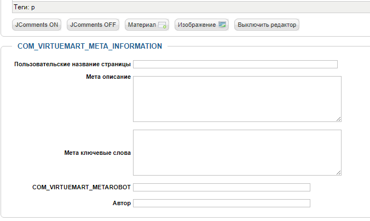This screenshot has height=221, width=370.
Task: Click the Пользовательские название страницы label
Action: 73,65
